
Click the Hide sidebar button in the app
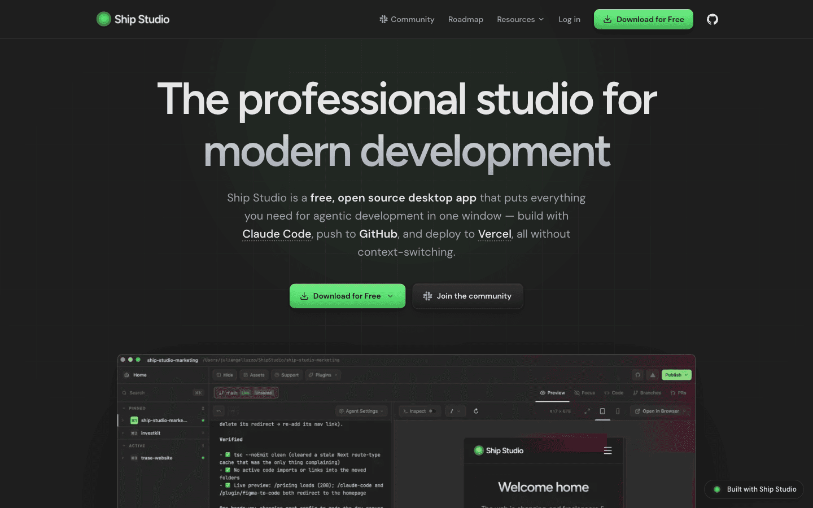tap(225, 375)
